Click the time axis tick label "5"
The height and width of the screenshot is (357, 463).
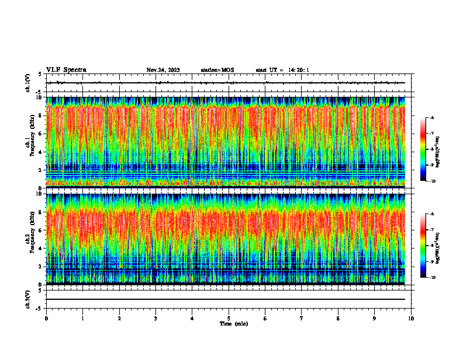pos(229,318)
